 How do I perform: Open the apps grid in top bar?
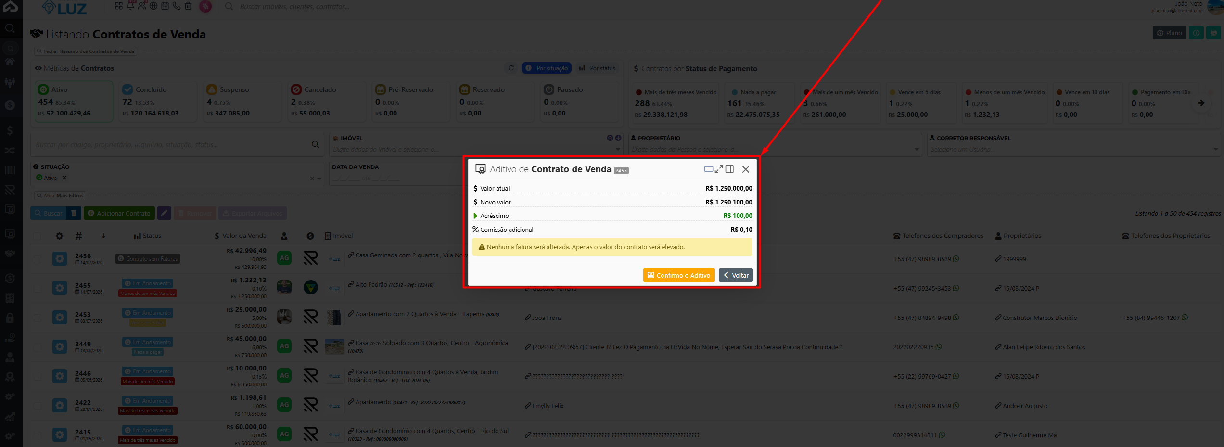point(119,6)
